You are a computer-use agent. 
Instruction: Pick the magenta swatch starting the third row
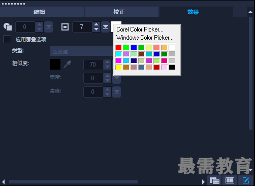(118, 60)
